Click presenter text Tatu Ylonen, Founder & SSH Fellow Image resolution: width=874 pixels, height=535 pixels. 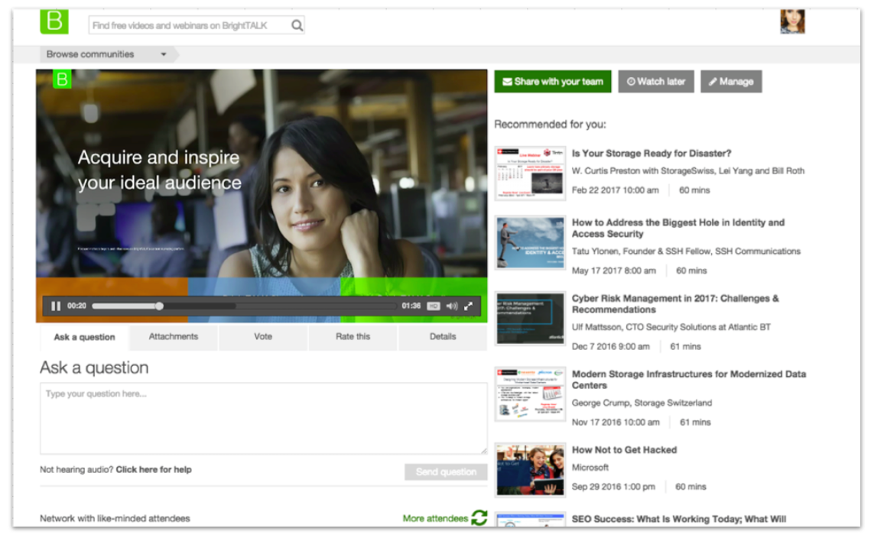tap(686, 251)
